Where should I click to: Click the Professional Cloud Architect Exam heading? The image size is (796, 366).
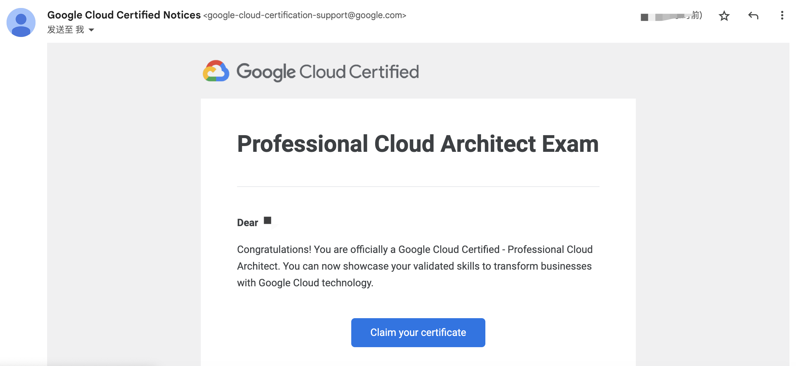(x=418, y=144)
